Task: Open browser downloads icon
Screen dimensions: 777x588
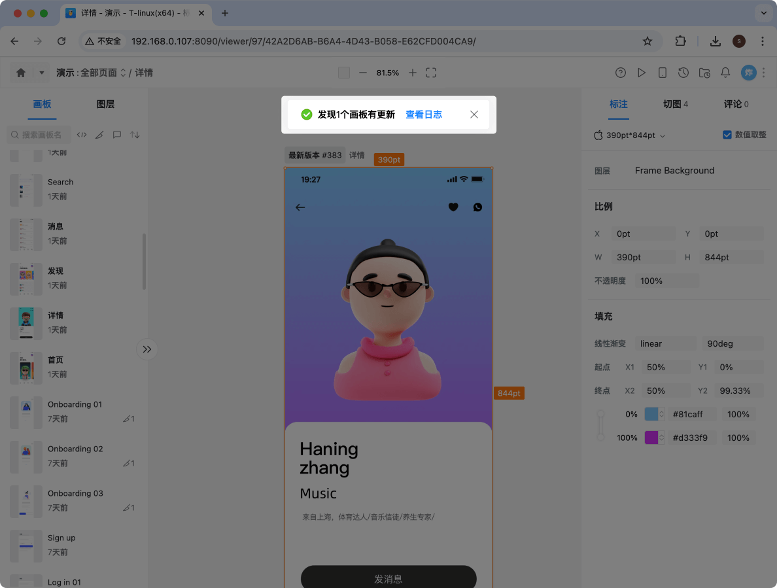Action: (x=715, y=41)
